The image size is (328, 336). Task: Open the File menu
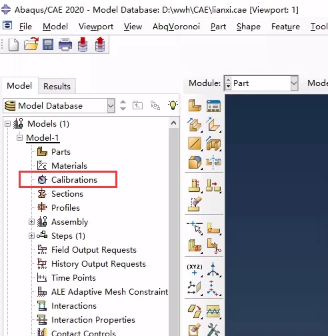tap(25, 27)
